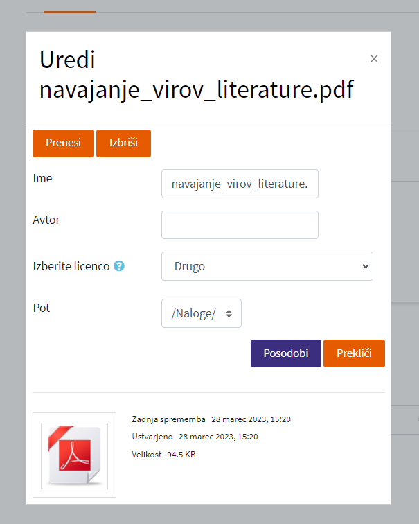Click into the empty Avtor field

click(240, 225)
